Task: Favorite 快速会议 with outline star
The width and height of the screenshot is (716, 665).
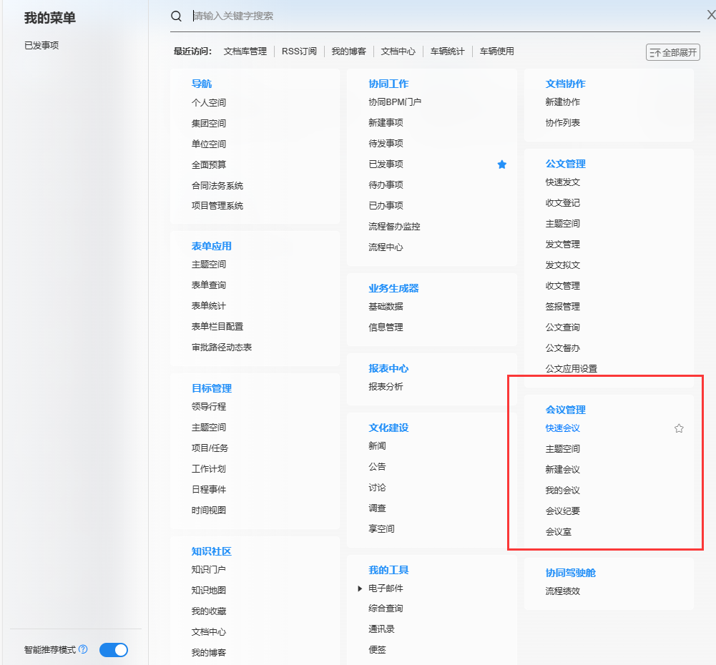Action: (x=679, y=428)
